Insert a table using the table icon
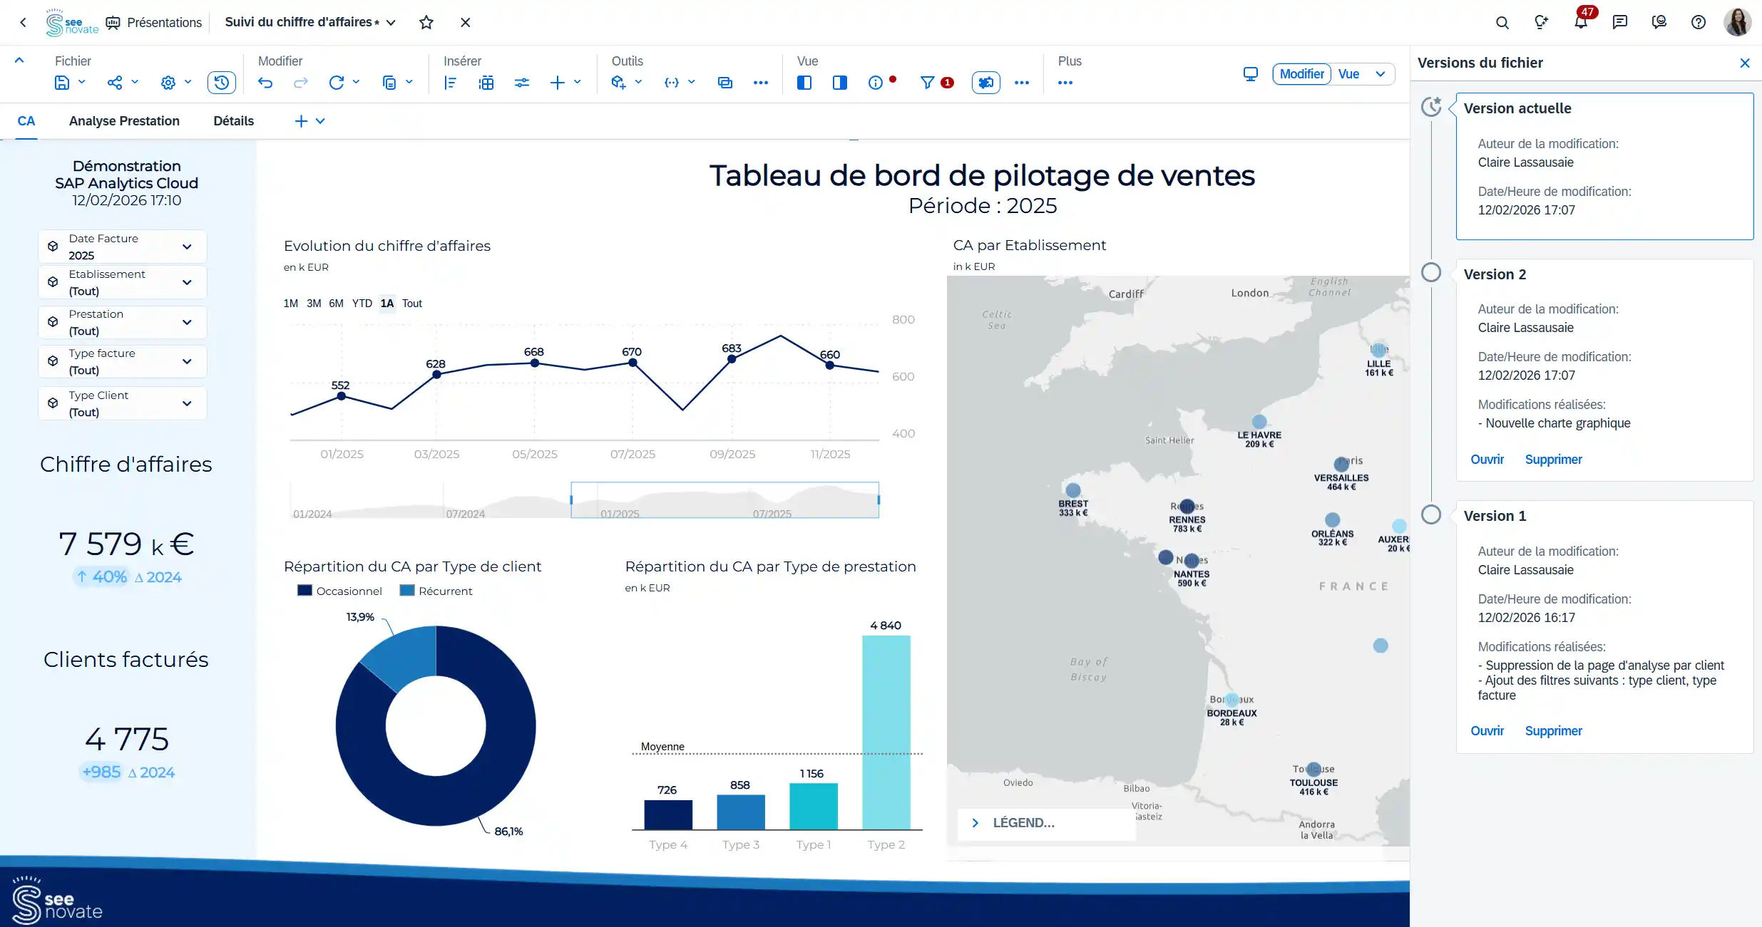1762x927 pixels. [486, 83]
